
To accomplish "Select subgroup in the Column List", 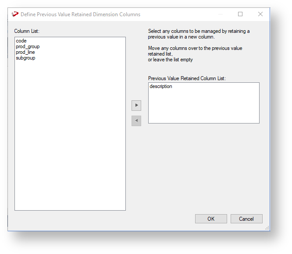I will click(25, 58).
